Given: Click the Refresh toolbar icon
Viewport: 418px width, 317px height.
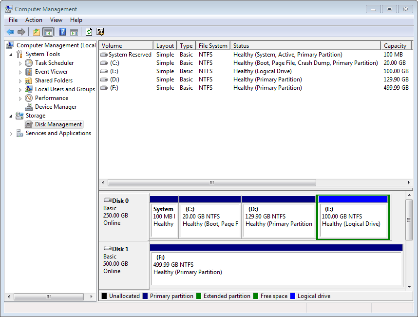Looking at the screenshot, I should pyautogui.click(x=89, y=32).
